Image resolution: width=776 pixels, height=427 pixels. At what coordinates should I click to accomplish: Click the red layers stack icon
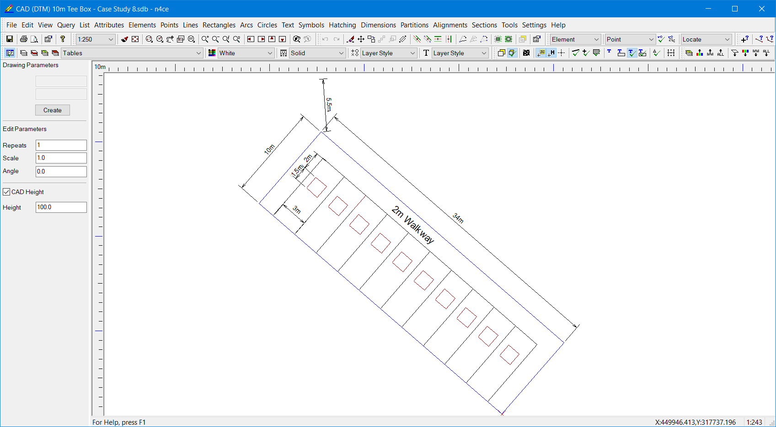pyautogui.click(x=55, y=53)
